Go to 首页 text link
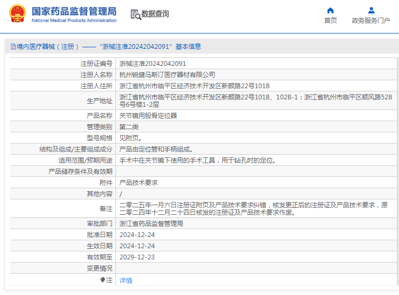Screen dimensions: 399x295 click(x=330, y=21)
